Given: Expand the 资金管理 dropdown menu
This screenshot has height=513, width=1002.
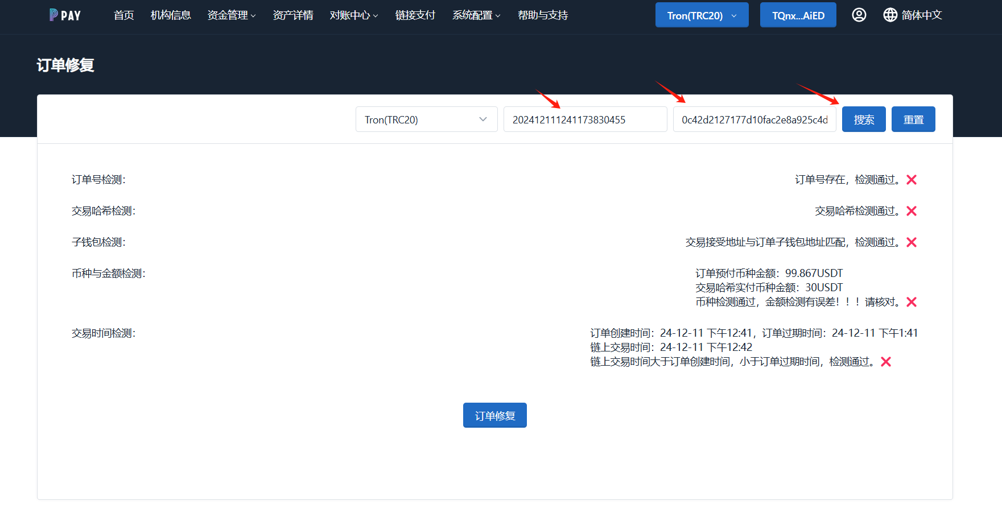Looking at the screenshot, I should 232,15.
